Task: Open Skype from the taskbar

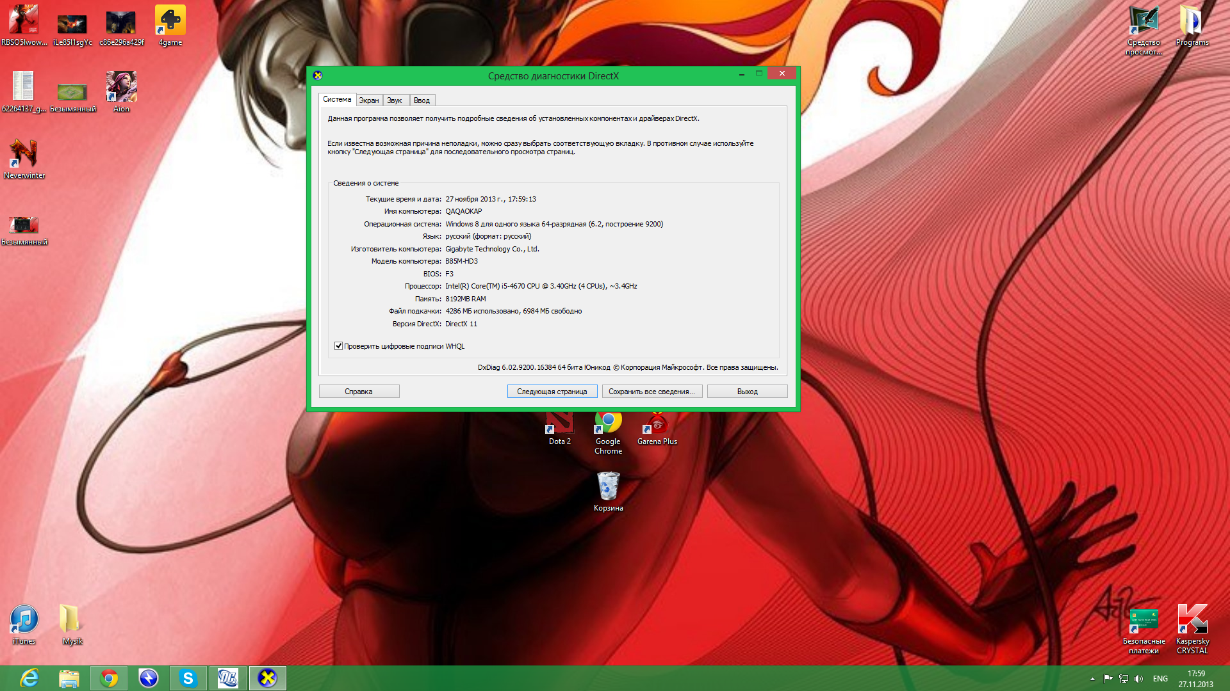Action: point(188,678)
